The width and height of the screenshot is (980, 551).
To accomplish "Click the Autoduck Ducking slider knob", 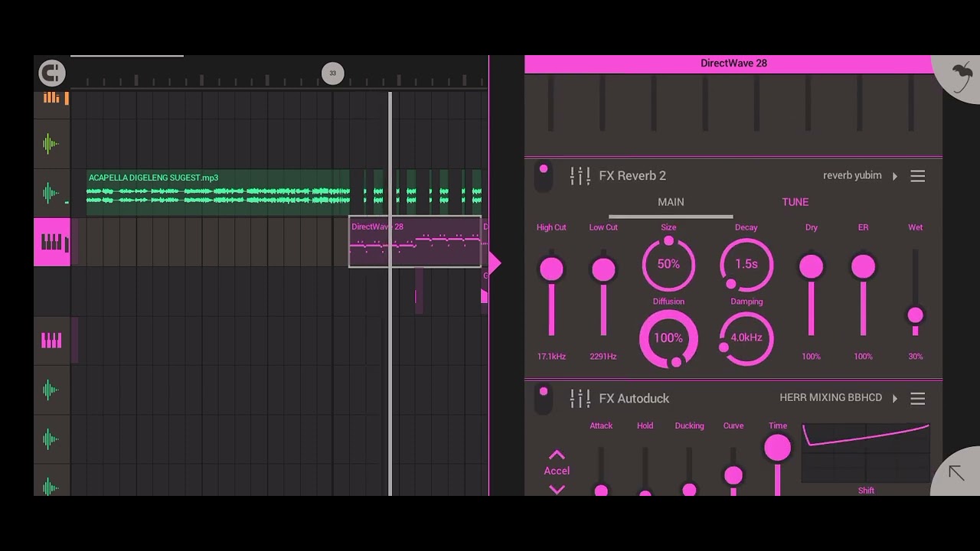I will (689, 490).
